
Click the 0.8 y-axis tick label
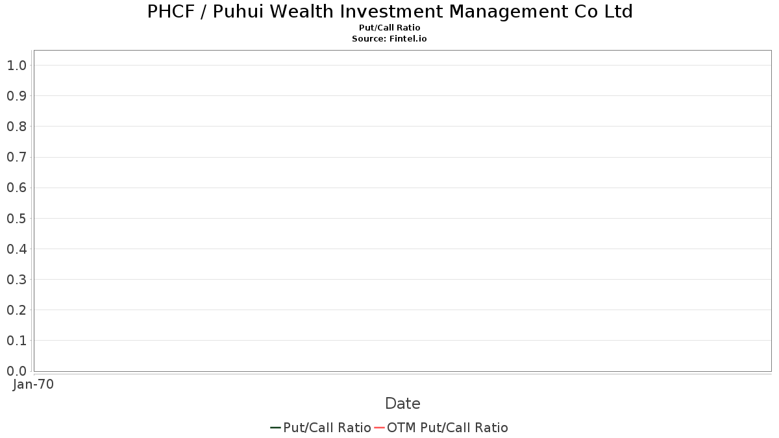[16, 127]
